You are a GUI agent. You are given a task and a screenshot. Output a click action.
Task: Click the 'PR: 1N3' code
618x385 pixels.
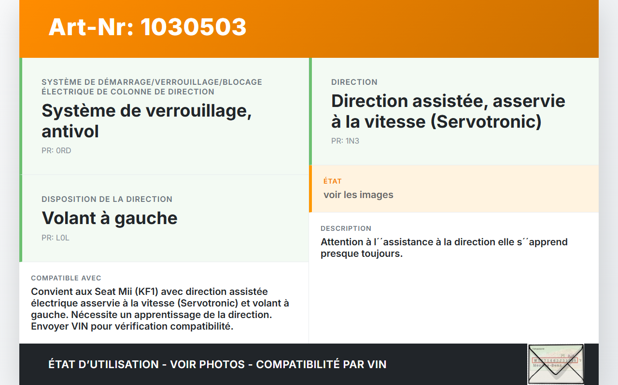345,141
